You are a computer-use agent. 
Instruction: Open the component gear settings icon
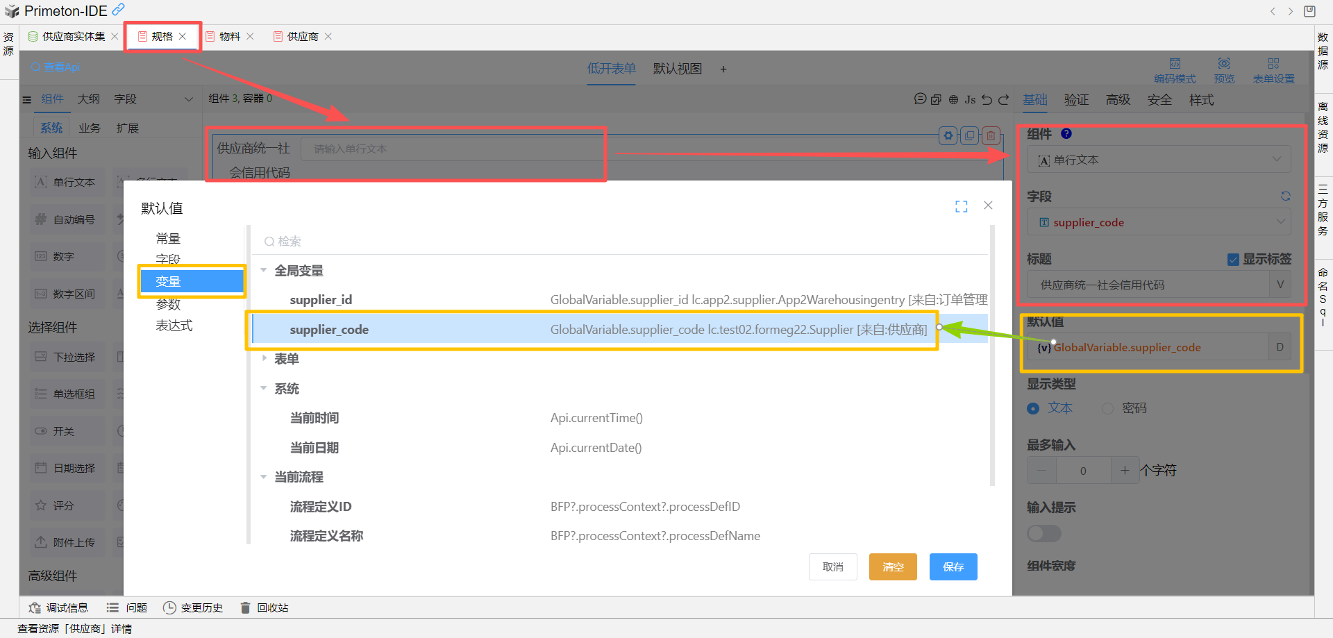948,135
